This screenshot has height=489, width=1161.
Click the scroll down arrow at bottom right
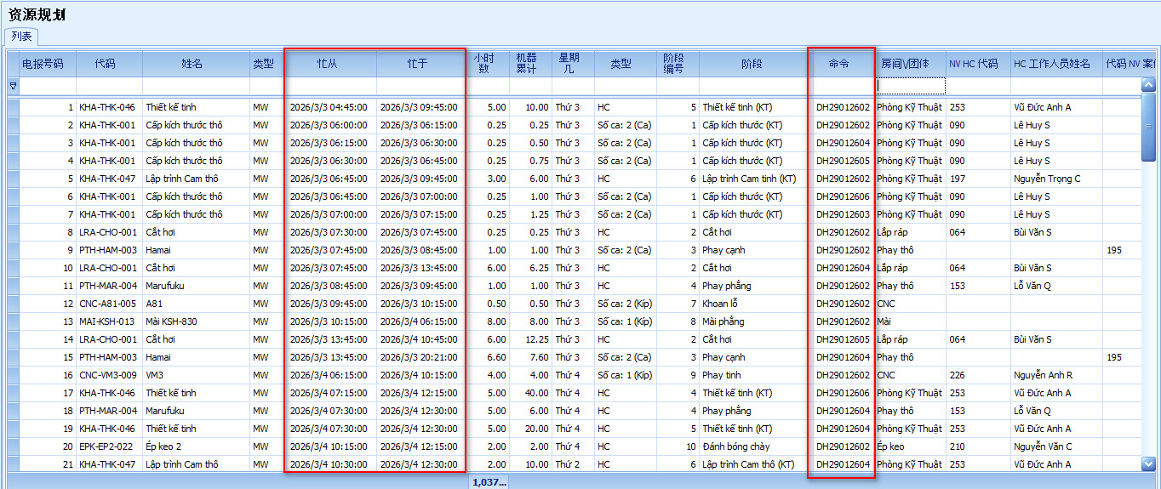(1148, 463)
